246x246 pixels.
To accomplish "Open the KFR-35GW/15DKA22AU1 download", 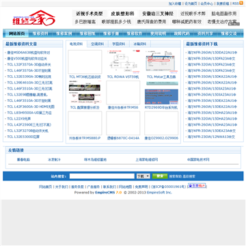I will (213, 77).
